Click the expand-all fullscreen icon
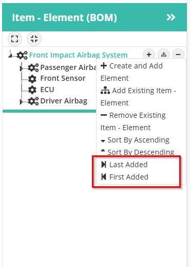Image resolution: width=190 pixels, height=267 pixels. 15,39
